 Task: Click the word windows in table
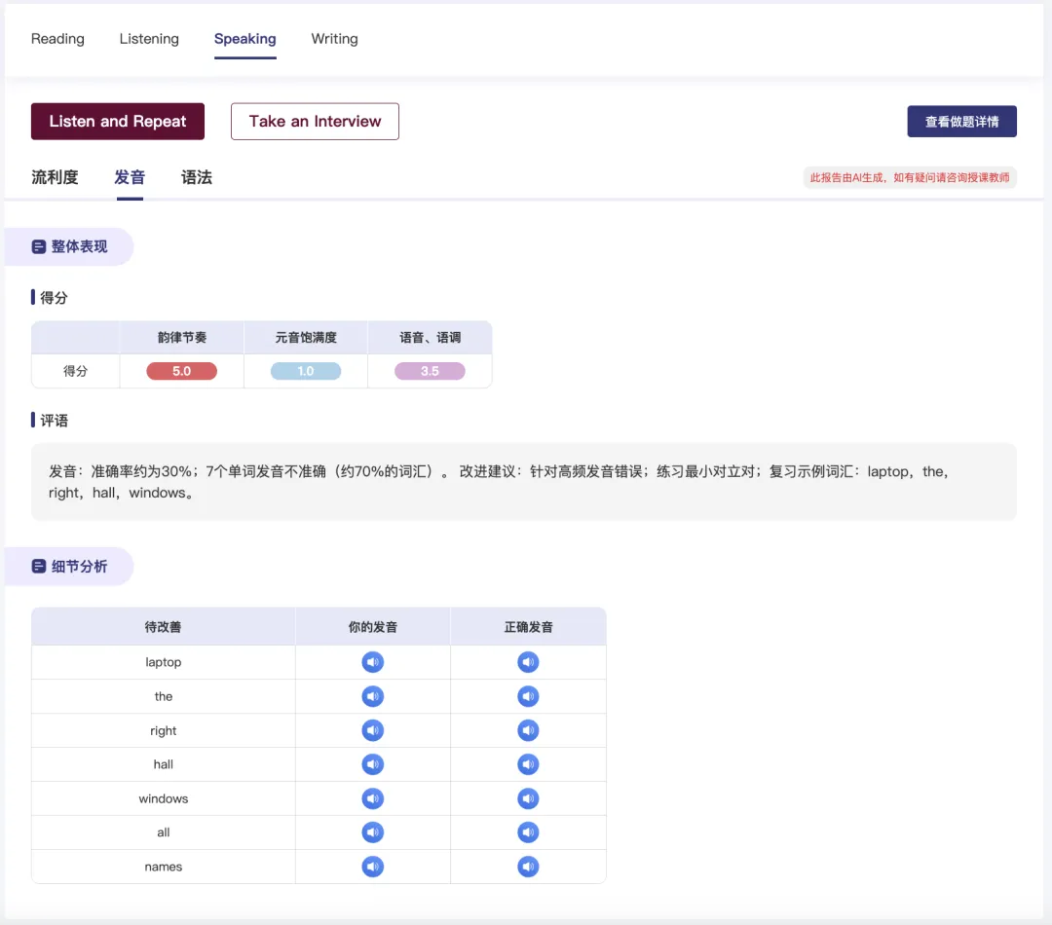163,798
